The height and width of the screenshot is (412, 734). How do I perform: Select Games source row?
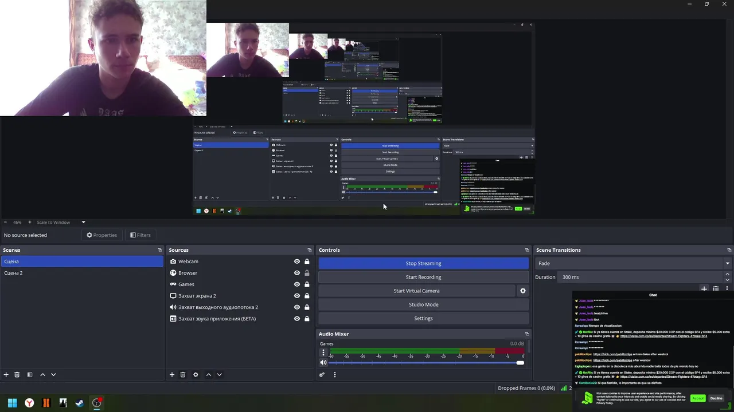240,284
